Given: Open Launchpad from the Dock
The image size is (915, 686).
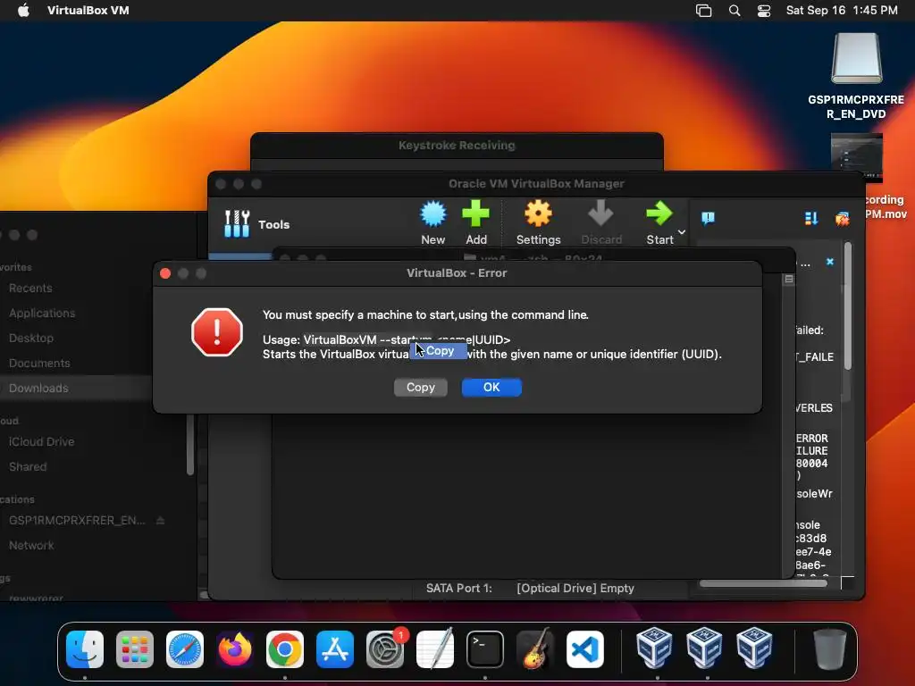Looking at the screenshot, I should point(135,648).
